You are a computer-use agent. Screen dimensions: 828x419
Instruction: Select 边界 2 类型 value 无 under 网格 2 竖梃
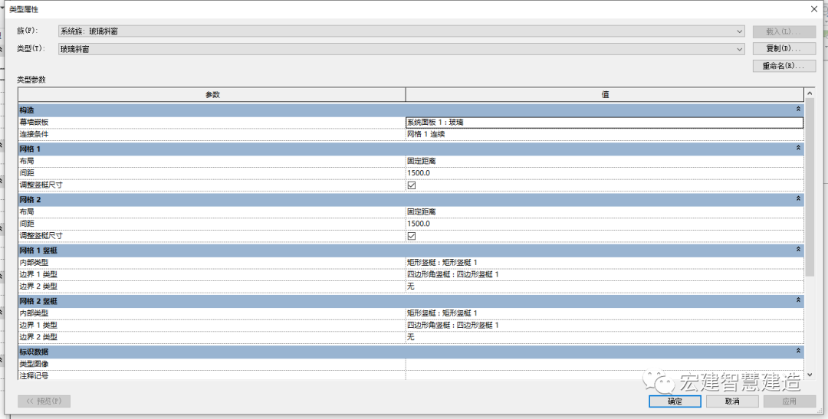click(605, 337)
